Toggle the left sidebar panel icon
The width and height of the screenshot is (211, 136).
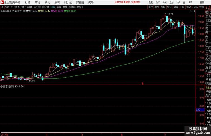2,7
